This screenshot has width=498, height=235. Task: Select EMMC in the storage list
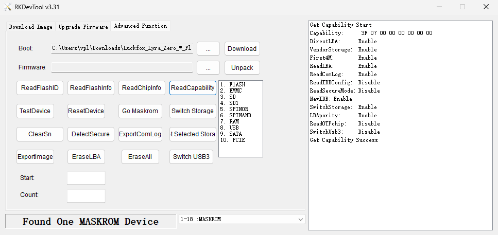[x=231, y=91]
